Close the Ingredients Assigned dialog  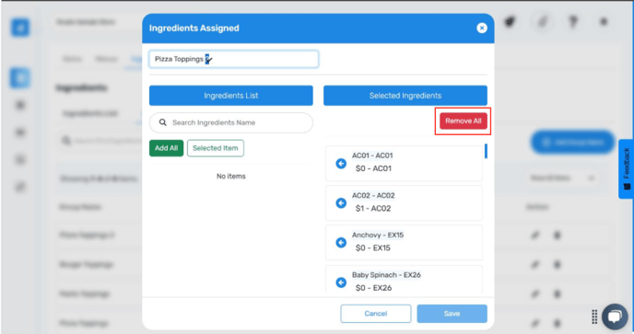482,28
